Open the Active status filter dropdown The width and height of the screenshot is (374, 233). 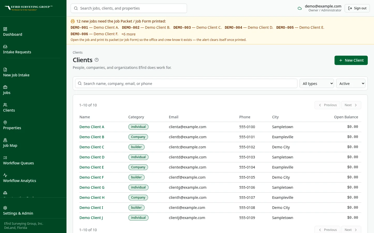[351, 83]
